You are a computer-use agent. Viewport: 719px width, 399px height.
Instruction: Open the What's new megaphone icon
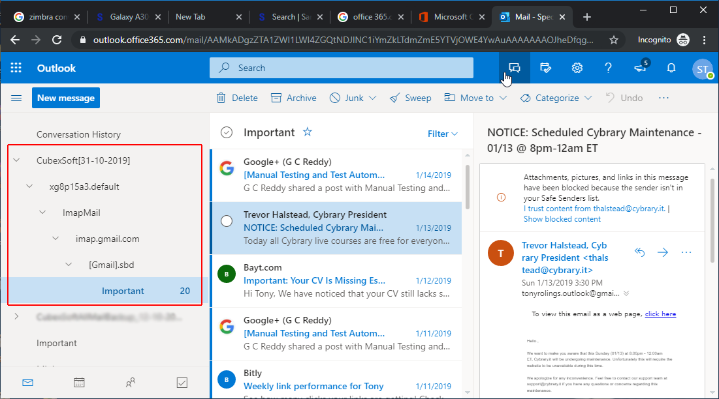point(641,67)
